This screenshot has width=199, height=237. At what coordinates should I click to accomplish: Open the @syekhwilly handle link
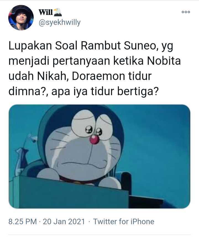(x=60, y=23)
